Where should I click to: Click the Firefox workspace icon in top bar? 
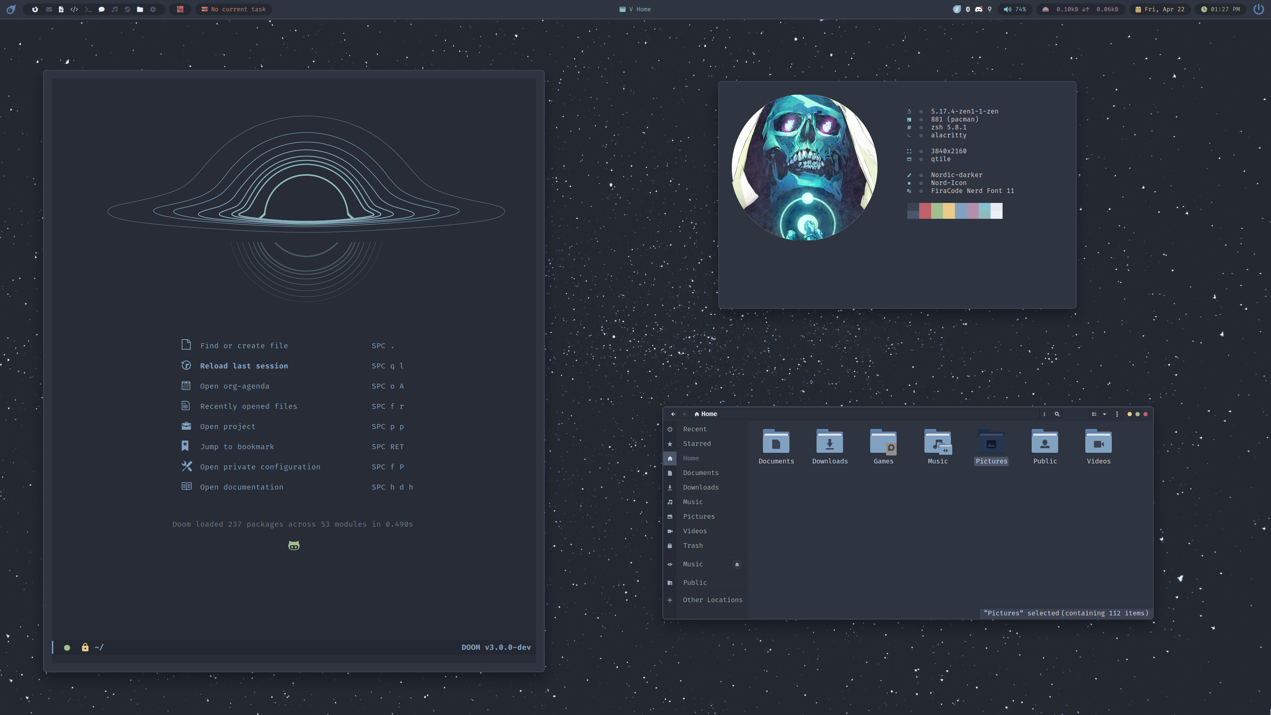coord(35,9)
